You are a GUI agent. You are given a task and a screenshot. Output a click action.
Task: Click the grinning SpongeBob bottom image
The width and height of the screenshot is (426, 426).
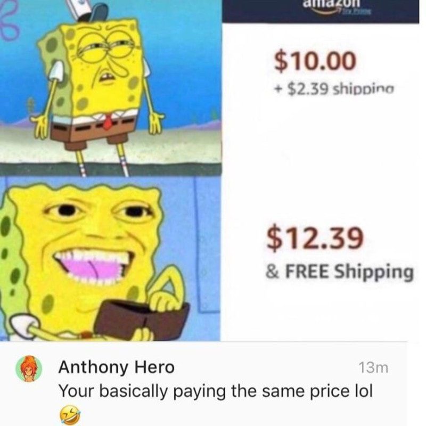[110, 258]
